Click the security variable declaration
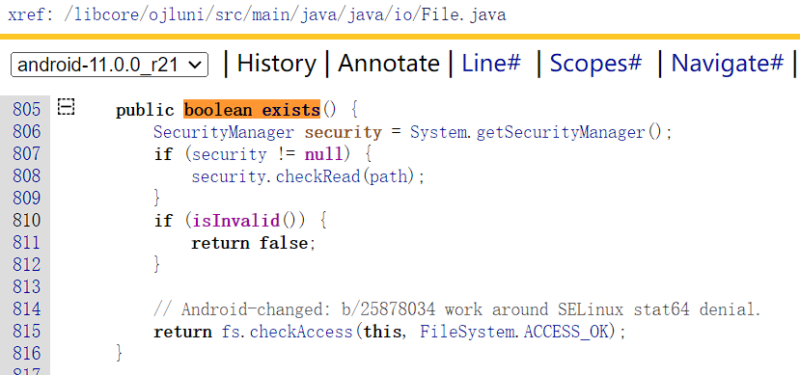Viewport: 800px width, 375px height. (343, 132)
